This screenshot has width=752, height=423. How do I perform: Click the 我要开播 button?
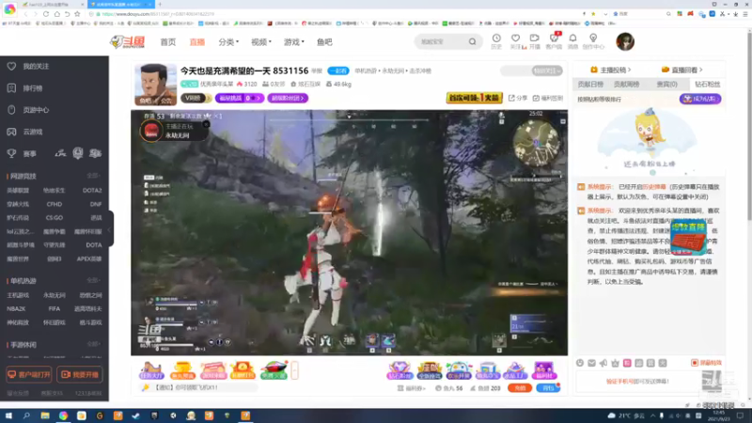pyautogui.click(x=80, y=374)
